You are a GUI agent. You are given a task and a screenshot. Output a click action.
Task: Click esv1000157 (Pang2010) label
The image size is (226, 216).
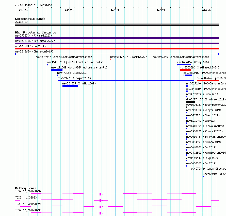tap(193, 62)
